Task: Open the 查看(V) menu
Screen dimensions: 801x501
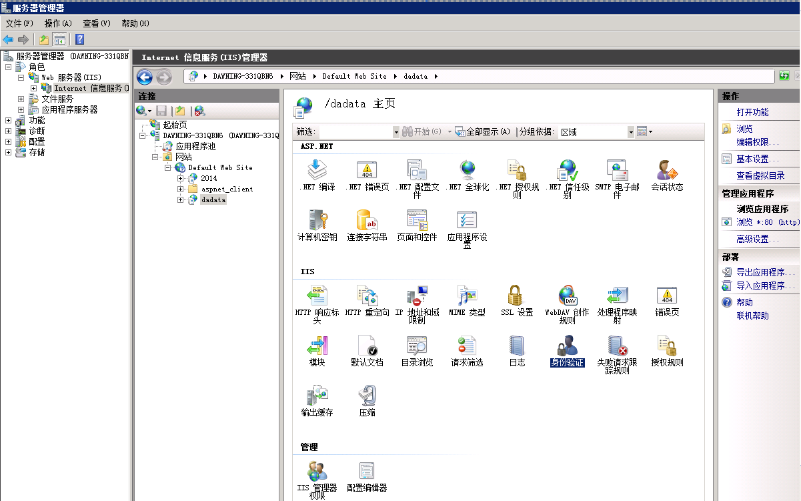Action: point(97,23)
